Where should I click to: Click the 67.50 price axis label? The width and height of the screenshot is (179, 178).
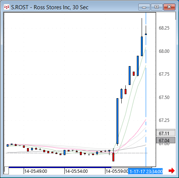tap(164, 97)
